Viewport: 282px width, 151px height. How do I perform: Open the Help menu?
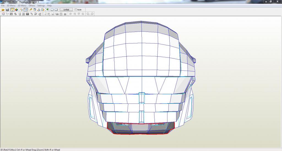pos(49,5)
